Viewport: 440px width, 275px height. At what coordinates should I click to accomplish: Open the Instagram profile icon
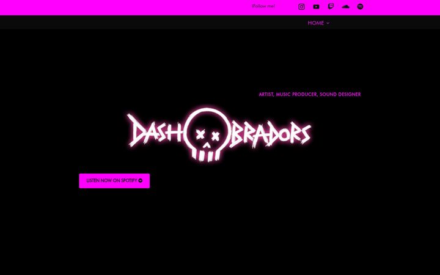[x=301, y=7]
